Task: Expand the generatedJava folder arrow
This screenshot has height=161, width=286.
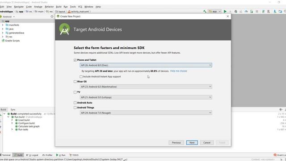Action: [3, 33]
